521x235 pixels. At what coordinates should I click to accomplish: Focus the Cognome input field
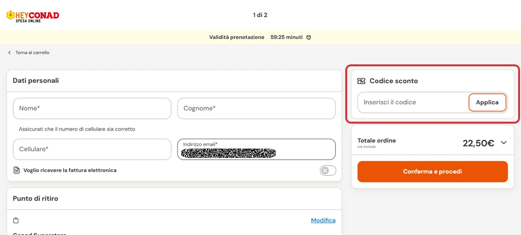point(256,109)
